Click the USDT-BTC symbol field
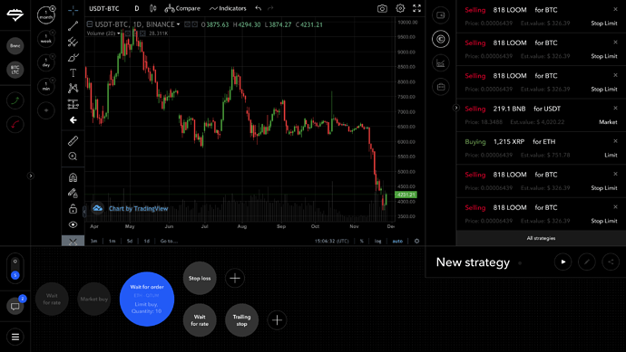This screenshot has width=626, height=352. click(104, 8)
